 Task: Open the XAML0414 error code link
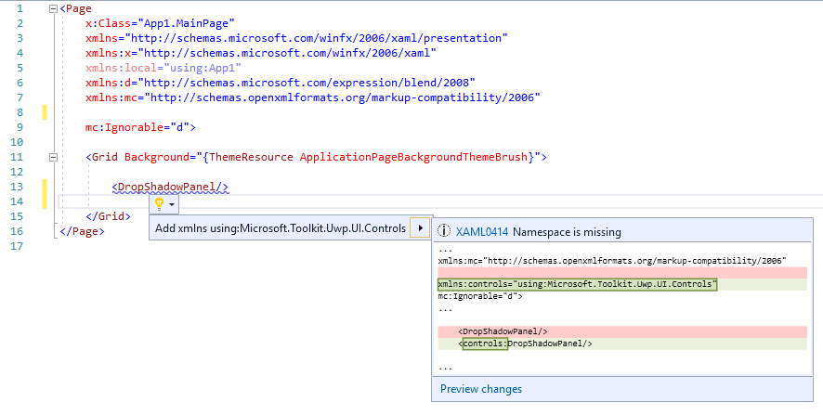(481, 232)
